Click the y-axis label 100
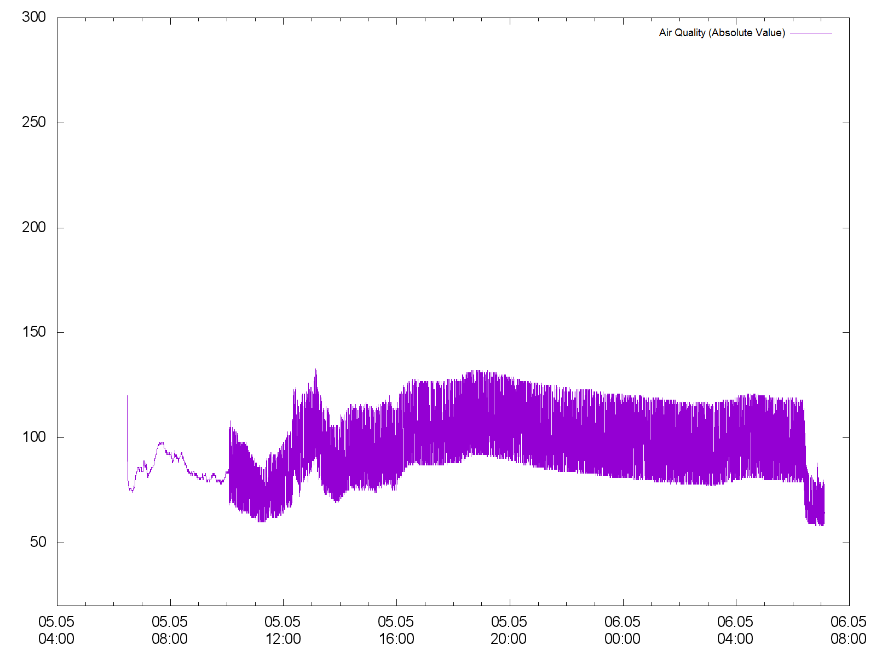Image resolution: width=876 pixels, height=657 pixels. (34, 437)
